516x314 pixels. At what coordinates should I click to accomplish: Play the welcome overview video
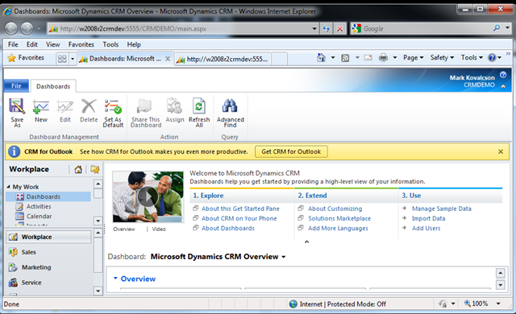coord(148,196)
